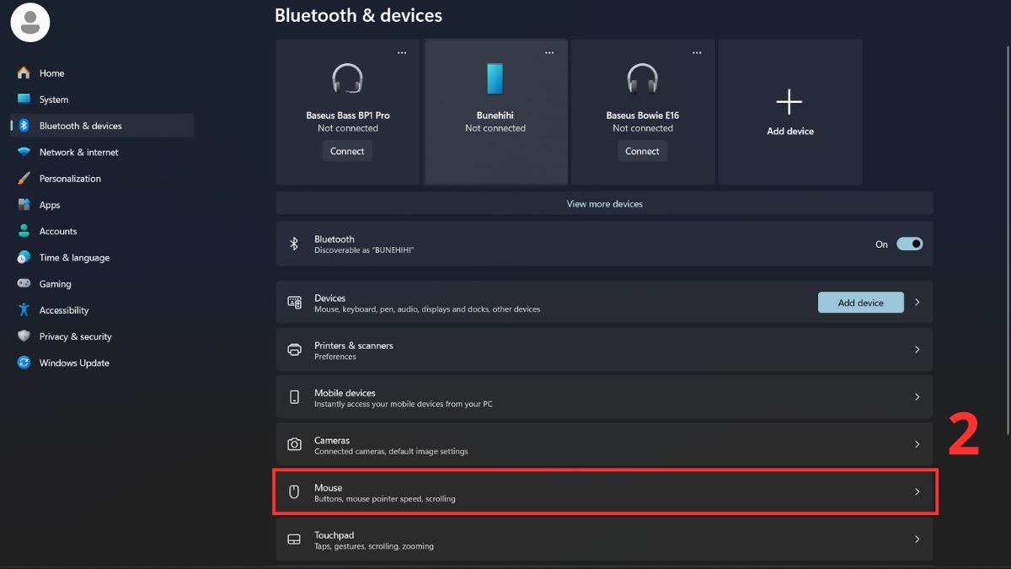
Task: Open Windows Update from the sidebar
Action: 73,362
